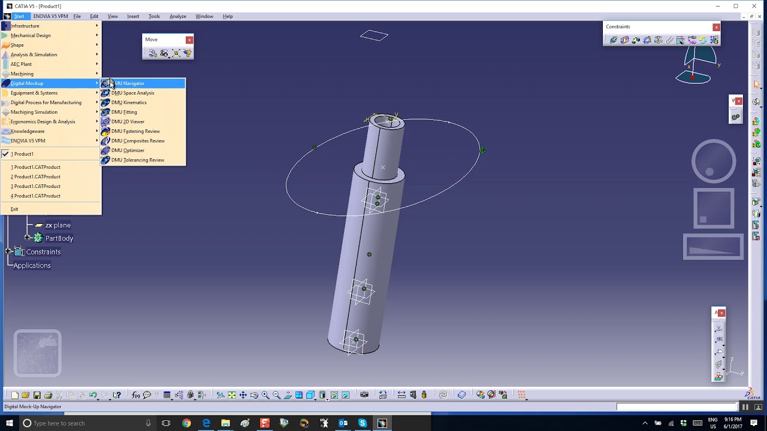Click the Normal View icon
Viewport: 767px width, 431px height.
(x=288, y=395)
